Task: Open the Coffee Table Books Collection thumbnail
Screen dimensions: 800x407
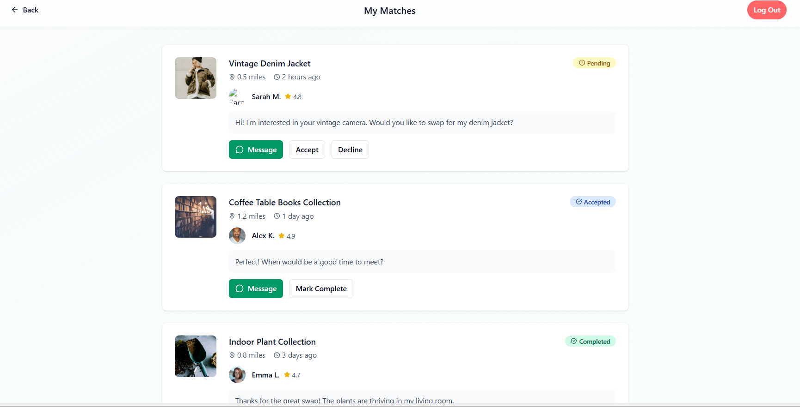Action: (x=196, y=217)
